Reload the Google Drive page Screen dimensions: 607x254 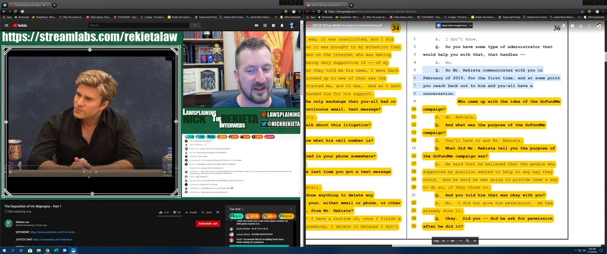[x=319, y=12]
